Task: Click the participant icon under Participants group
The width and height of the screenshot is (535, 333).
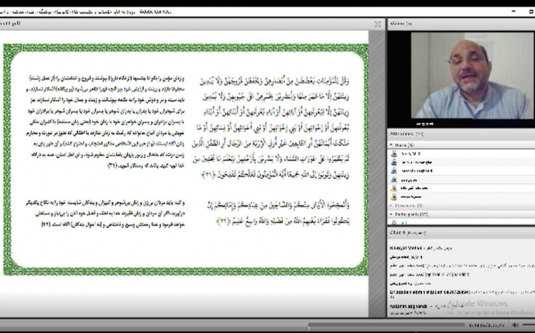Action: 394,221
